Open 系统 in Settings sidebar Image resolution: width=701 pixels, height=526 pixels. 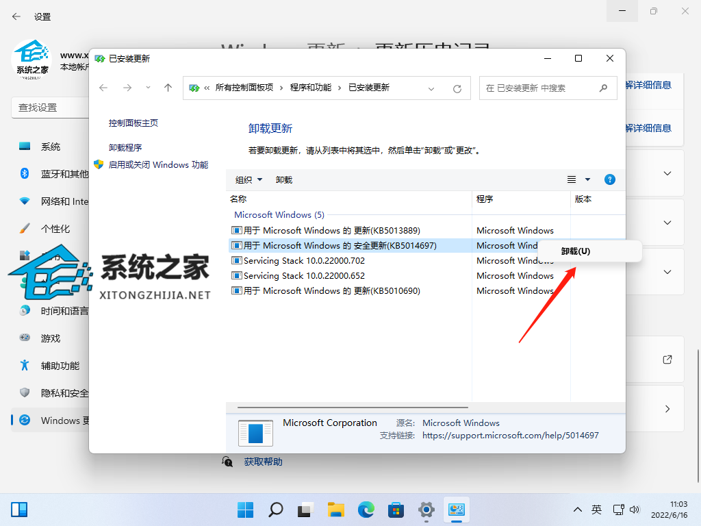point(50,147)
